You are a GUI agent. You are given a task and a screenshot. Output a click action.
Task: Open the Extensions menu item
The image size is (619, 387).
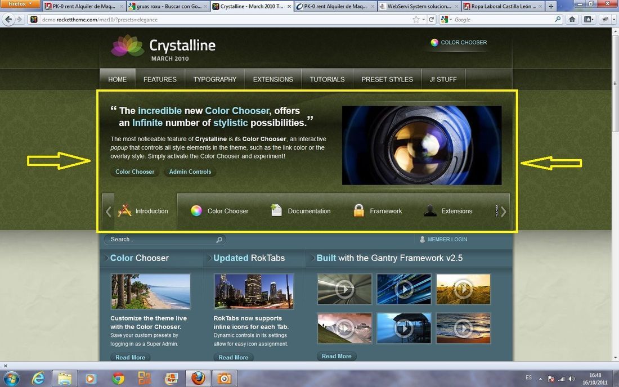click(x=273, y=79)
